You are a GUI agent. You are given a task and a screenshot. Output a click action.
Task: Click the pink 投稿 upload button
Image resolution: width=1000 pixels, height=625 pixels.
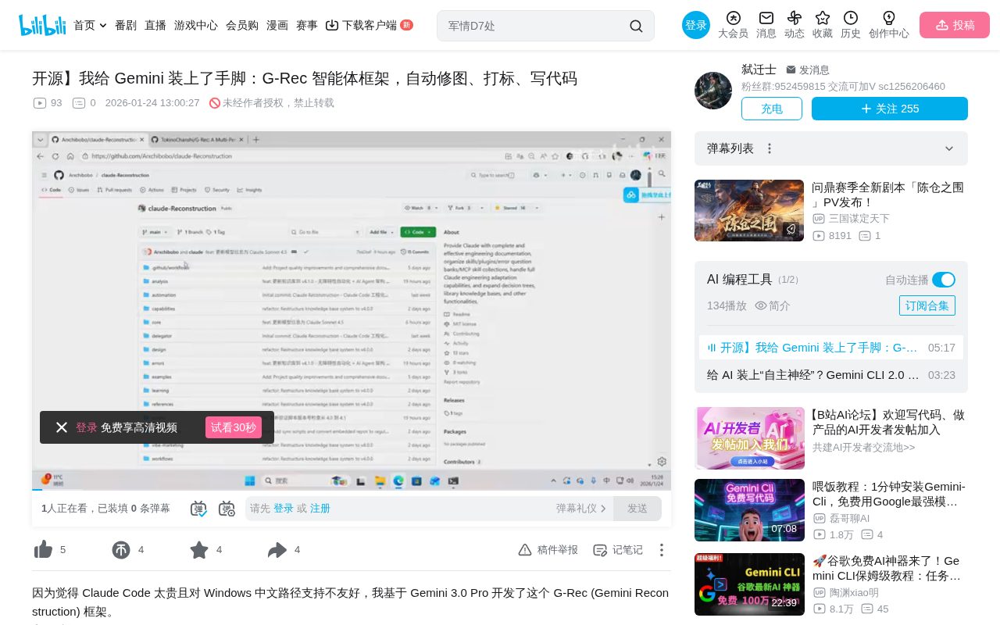point(955,25)
